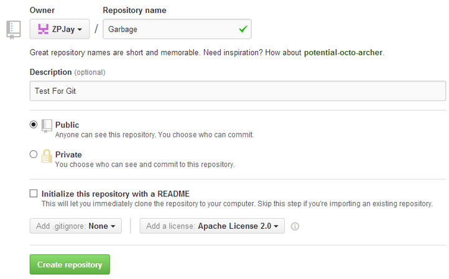Click the ZPJay avatar icon
449x279 pixels.
click(43, 29)
